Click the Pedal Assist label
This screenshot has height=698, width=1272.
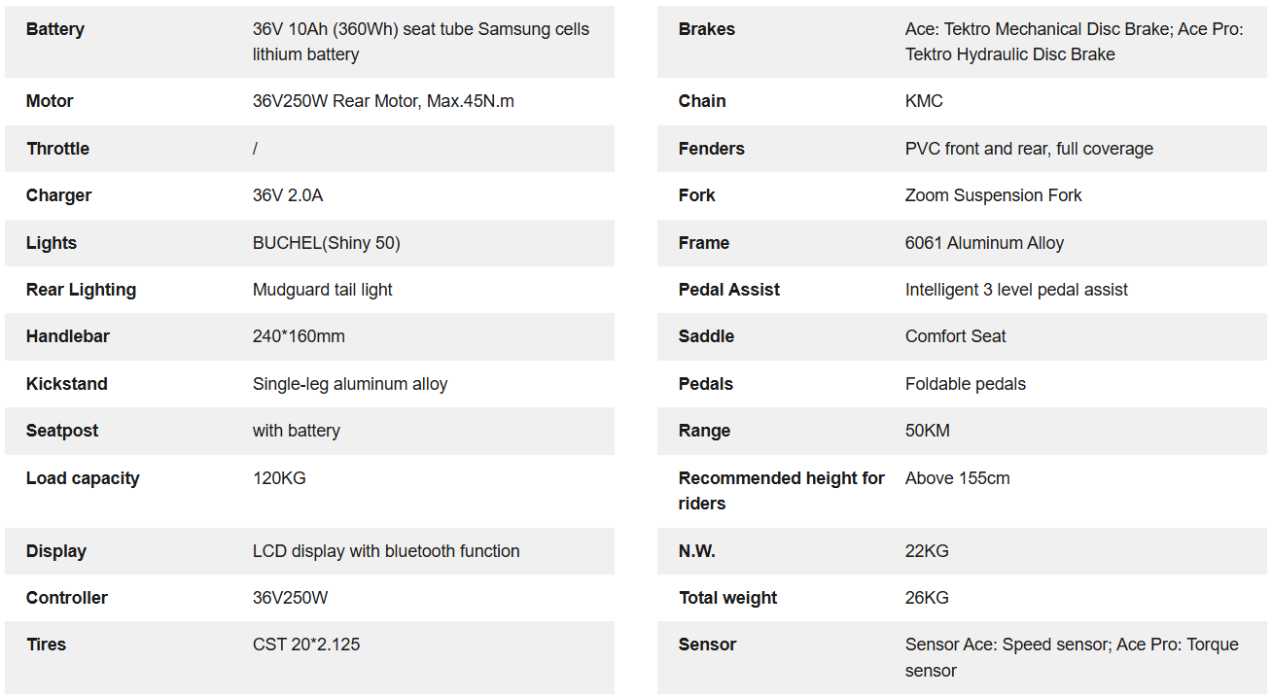click(x=729, y=290)
